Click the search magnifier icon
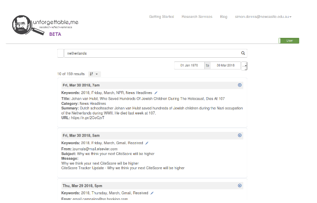The width and height of the screenshot is (317, 203). pos(243,53)
